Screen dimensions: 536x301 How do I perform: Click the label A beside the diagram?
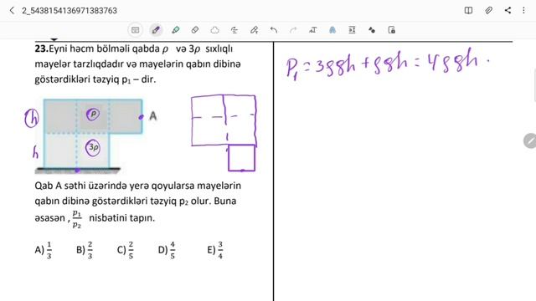(x=152, y=116)
